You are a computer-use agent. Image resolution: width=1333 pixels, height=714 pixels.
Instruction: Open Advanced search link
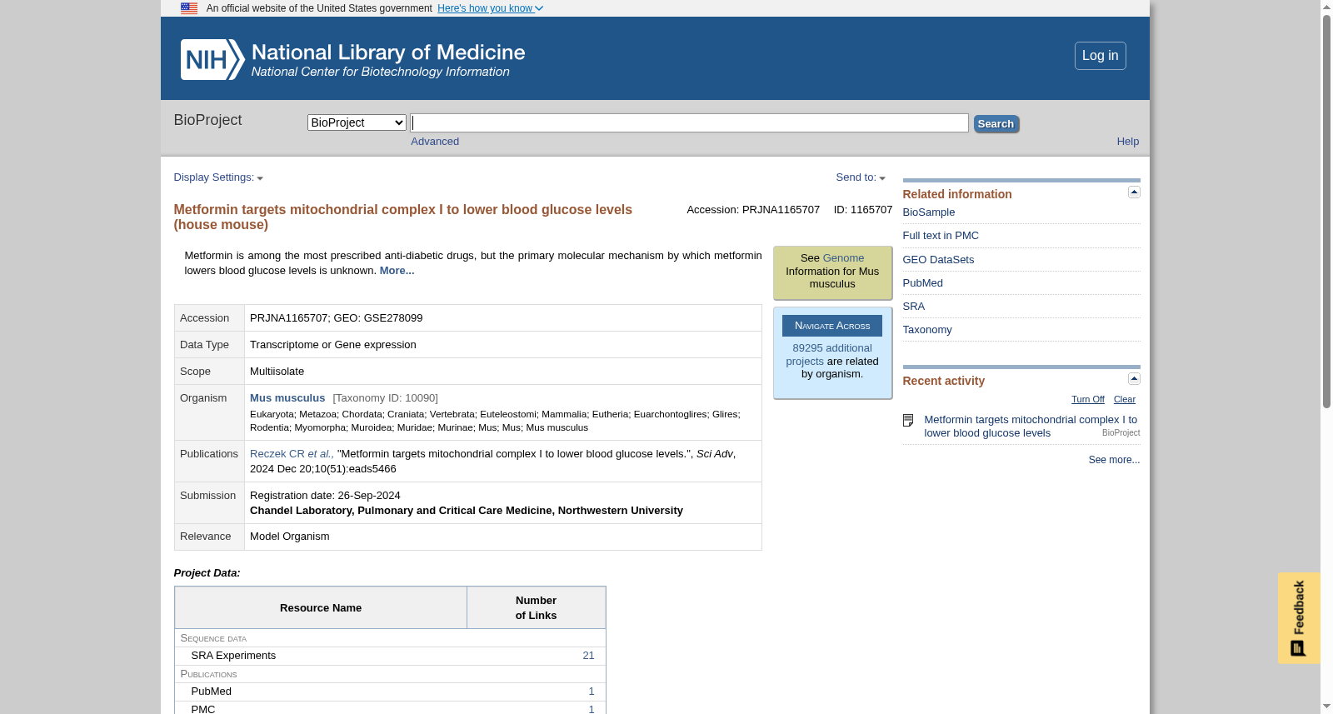pos(435,142)
